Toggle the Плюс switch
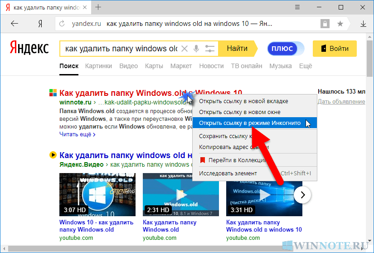 pos(286,49)
